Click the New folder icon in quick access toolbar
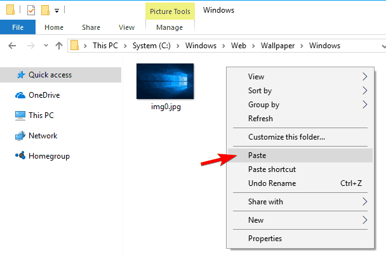Image resolution: width=386 pixels, height=257 pixels. pos(45,10)
